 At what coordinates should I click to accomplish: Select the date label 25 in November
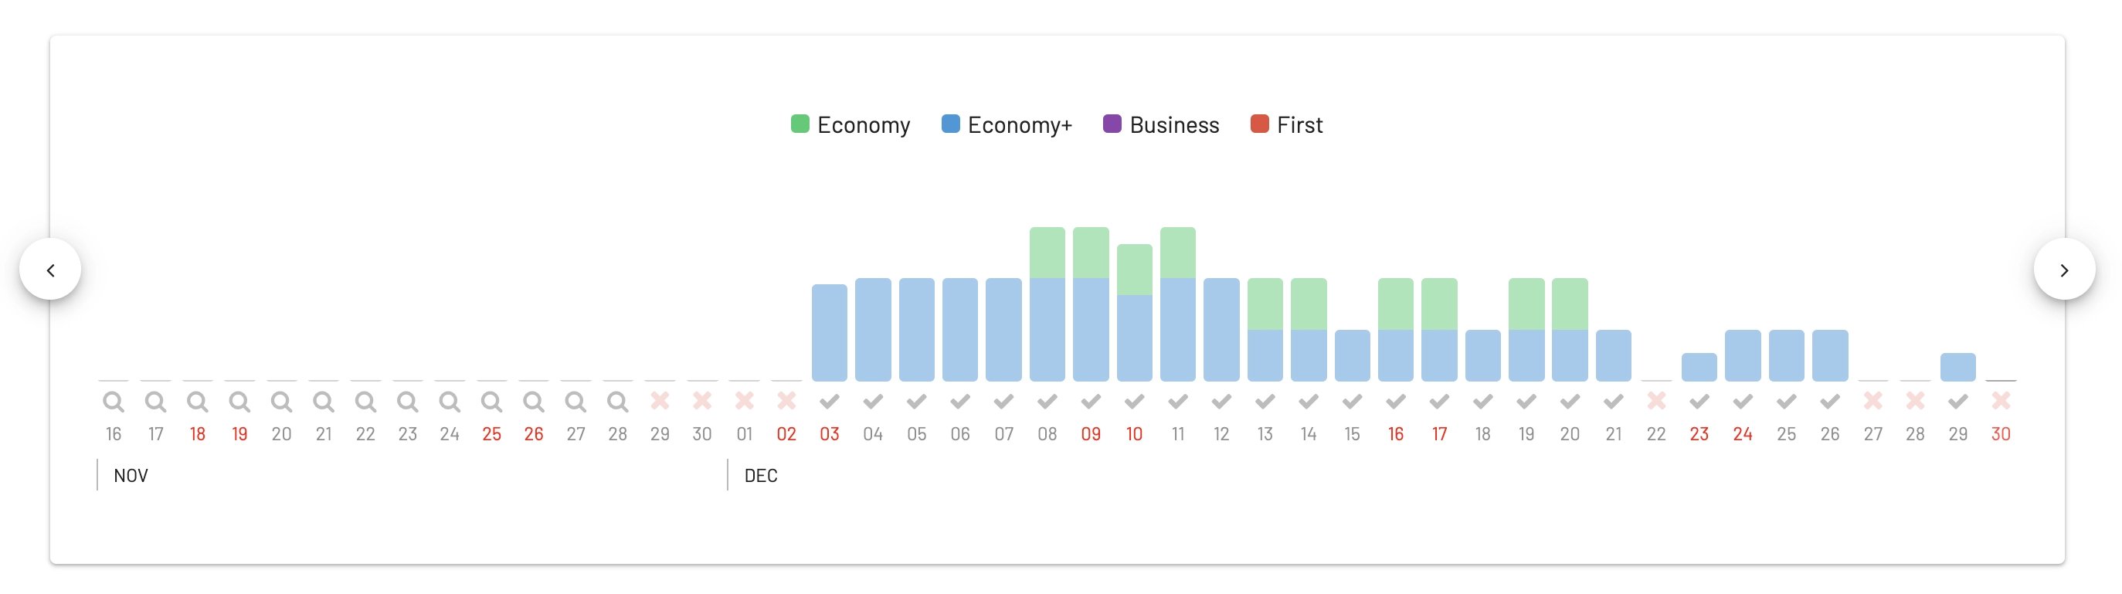492,434
